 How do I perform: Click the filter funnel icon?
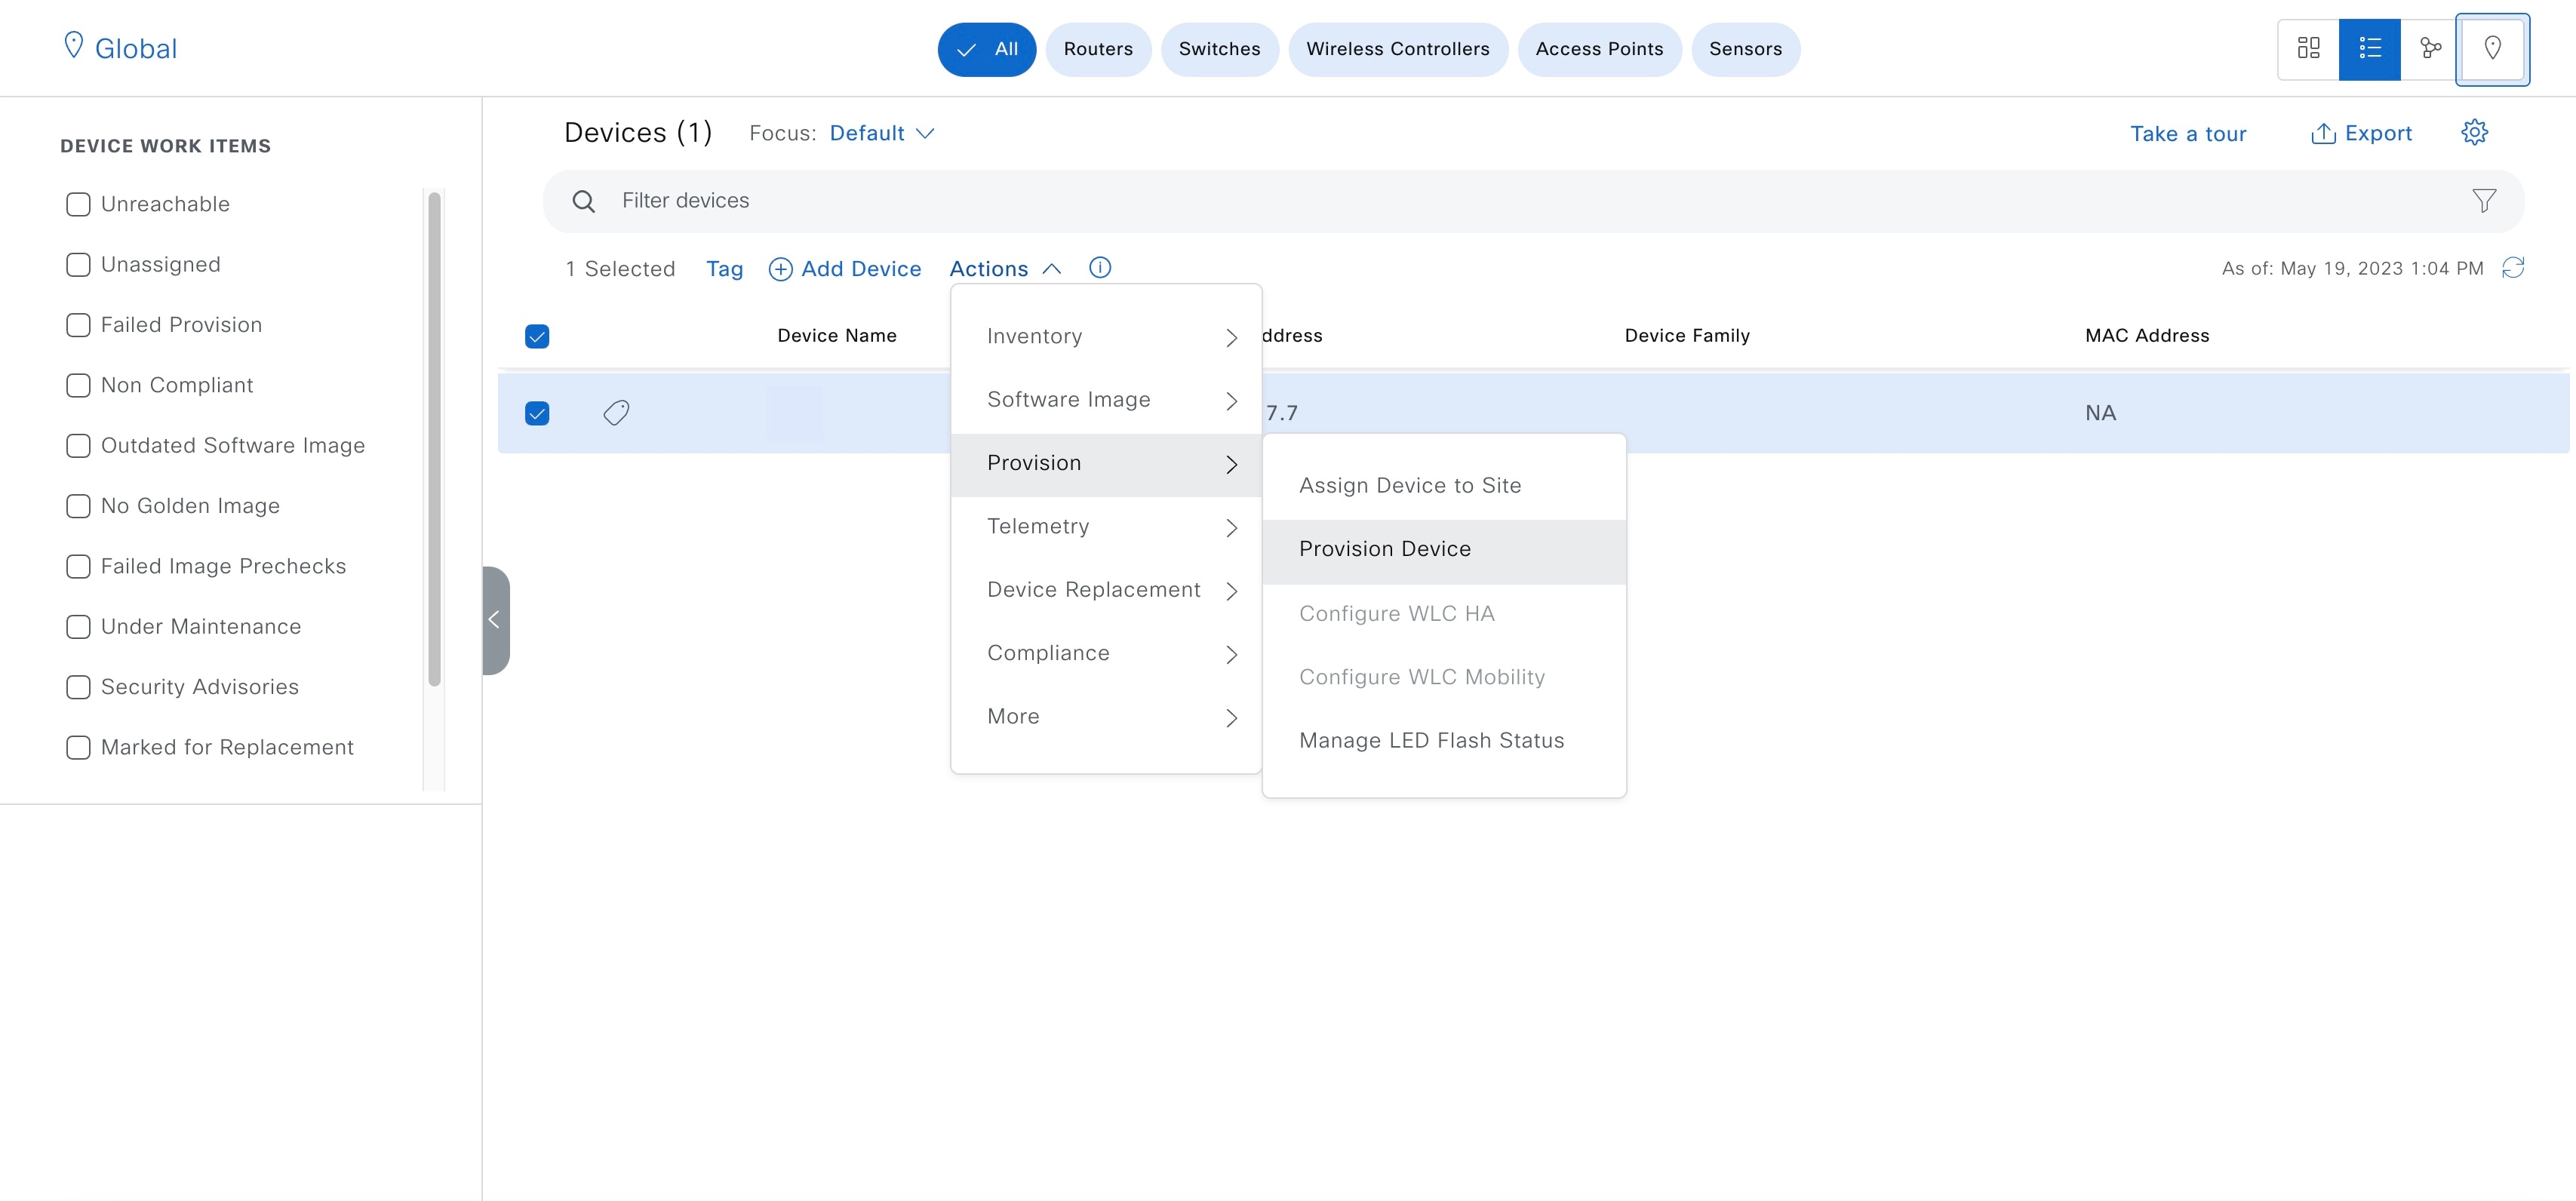click(x=2483, y=201)
